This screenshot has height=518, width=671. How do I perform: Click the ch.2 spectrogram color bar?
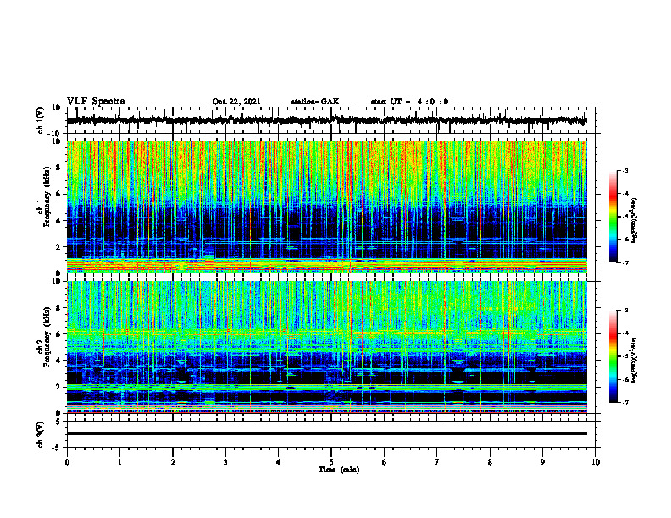pos(613,356)
